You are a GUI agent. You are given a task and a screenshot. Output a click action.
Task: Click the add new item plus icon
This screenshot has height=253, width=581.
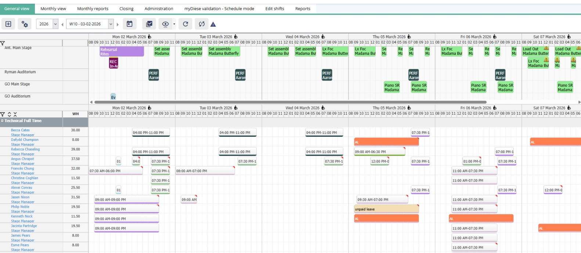tap(8, 24)
